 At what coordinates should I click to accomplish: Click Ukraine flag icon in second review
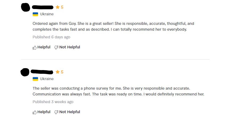pyautogui.click(x=35, y=79)
